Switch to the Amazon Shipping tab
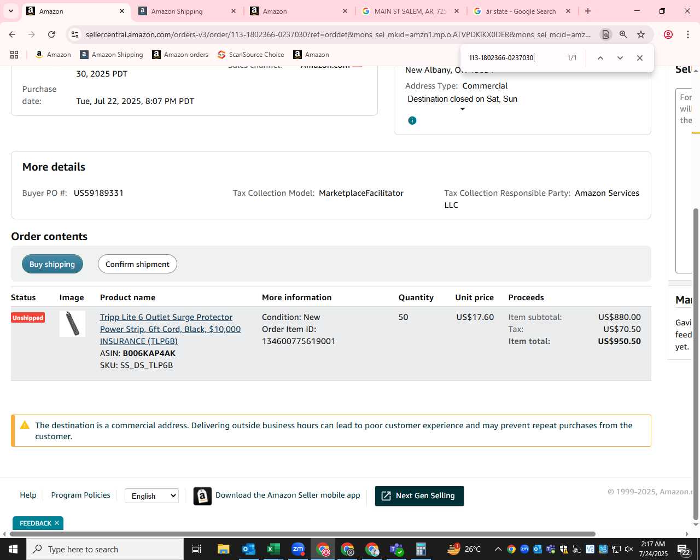Screen dimensions: 700x560 (186, 11)
